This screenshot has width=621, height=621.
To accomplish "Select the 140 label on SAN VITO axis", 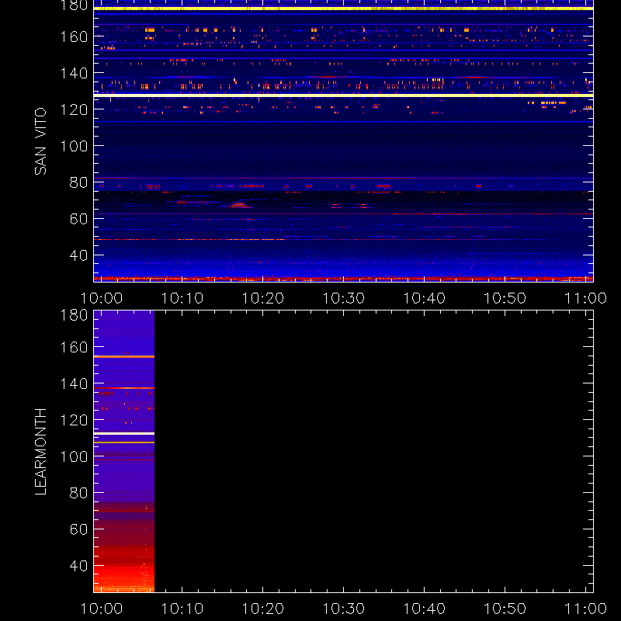I will click(74, 73).
